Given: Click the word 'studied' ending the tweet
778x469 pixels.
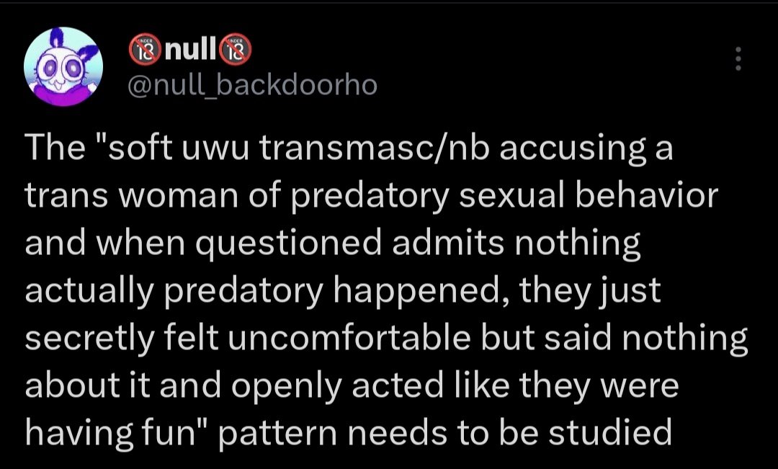Looking at the screenshot, I should coord(610,432).
